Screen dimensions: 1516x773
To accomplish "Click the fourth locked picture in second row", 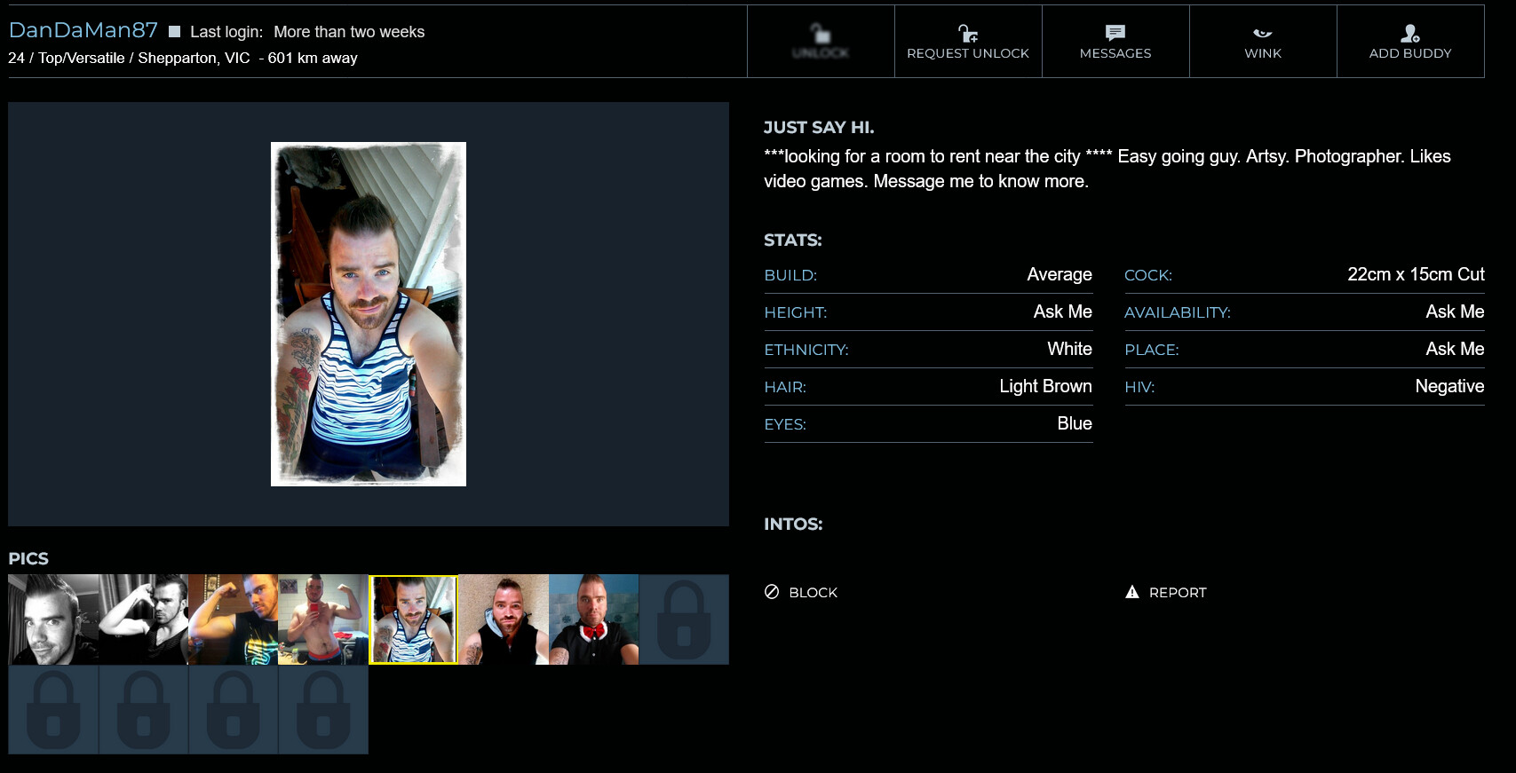I will click(x=323, y=710).
